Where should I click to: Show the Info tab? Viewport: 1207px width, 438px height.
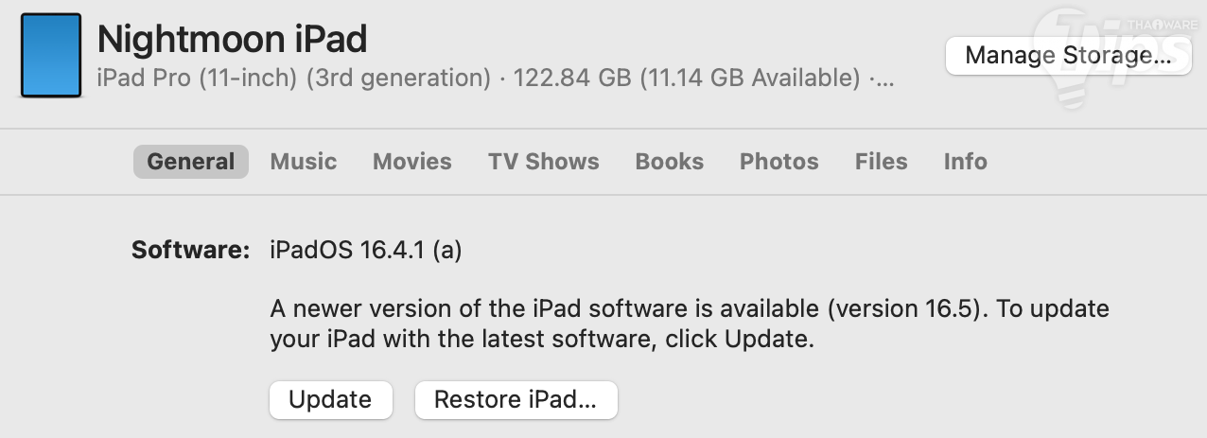pyautogui.click(x=965, y=162)
